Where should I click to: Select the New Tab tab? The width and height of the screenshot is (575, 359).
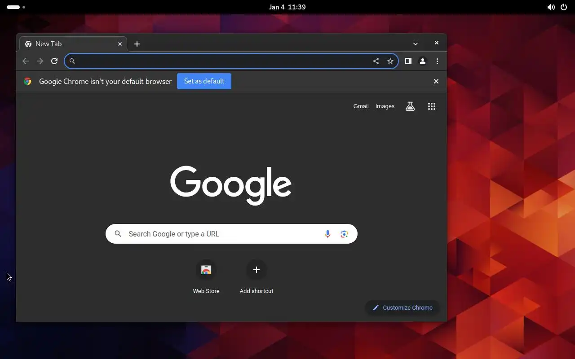(x=73, y=44)
